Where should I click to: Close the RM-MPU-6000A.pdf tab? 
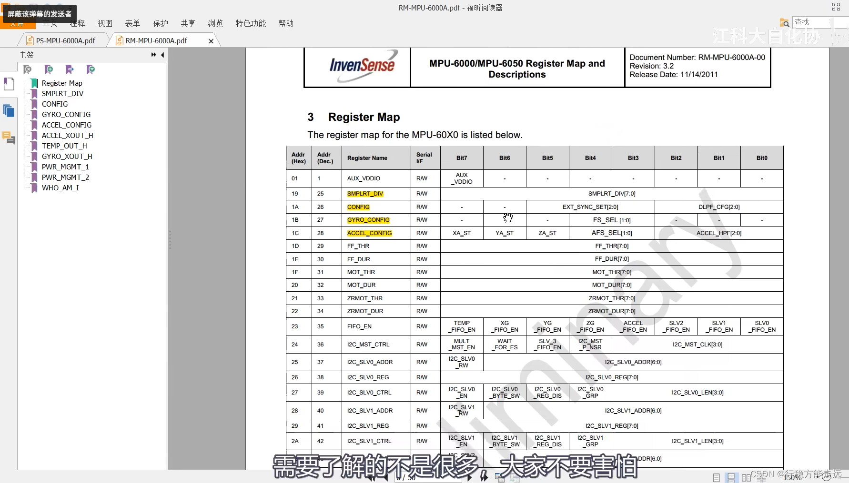[x=211, y=41]
